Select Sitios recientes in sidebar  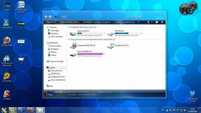pos(55,36)
